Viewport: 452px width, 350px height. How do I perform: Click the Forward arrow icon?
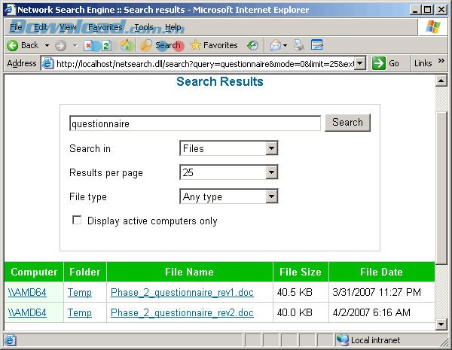60,45
